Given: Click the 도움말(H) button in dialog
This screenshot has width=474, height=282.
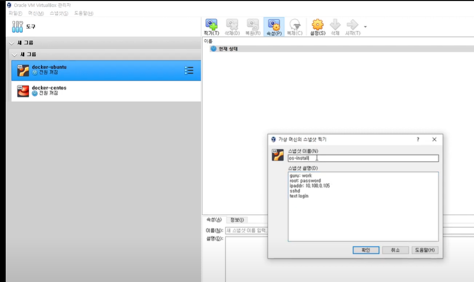Looking at the screenshot, I should 425,250.
